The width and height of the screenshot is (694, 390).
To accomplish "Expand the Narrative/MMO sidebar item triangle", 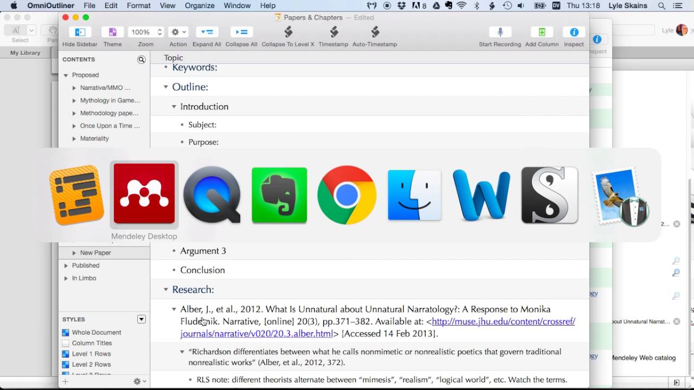I will (x=74, y=88).
